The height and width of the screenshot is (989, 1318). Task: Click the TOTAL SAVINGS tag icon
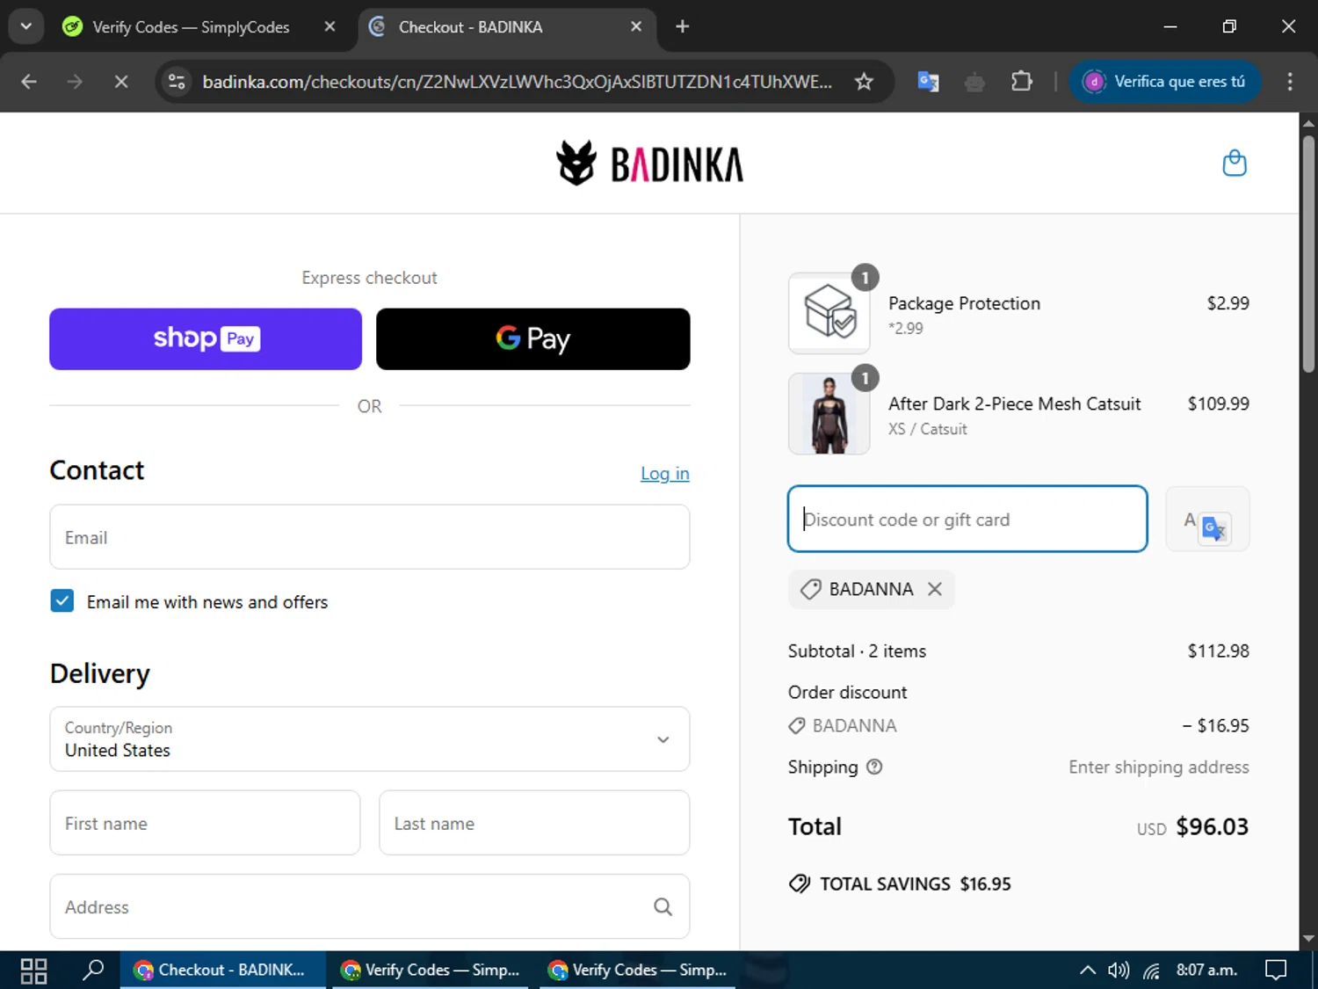pos(800,884)
